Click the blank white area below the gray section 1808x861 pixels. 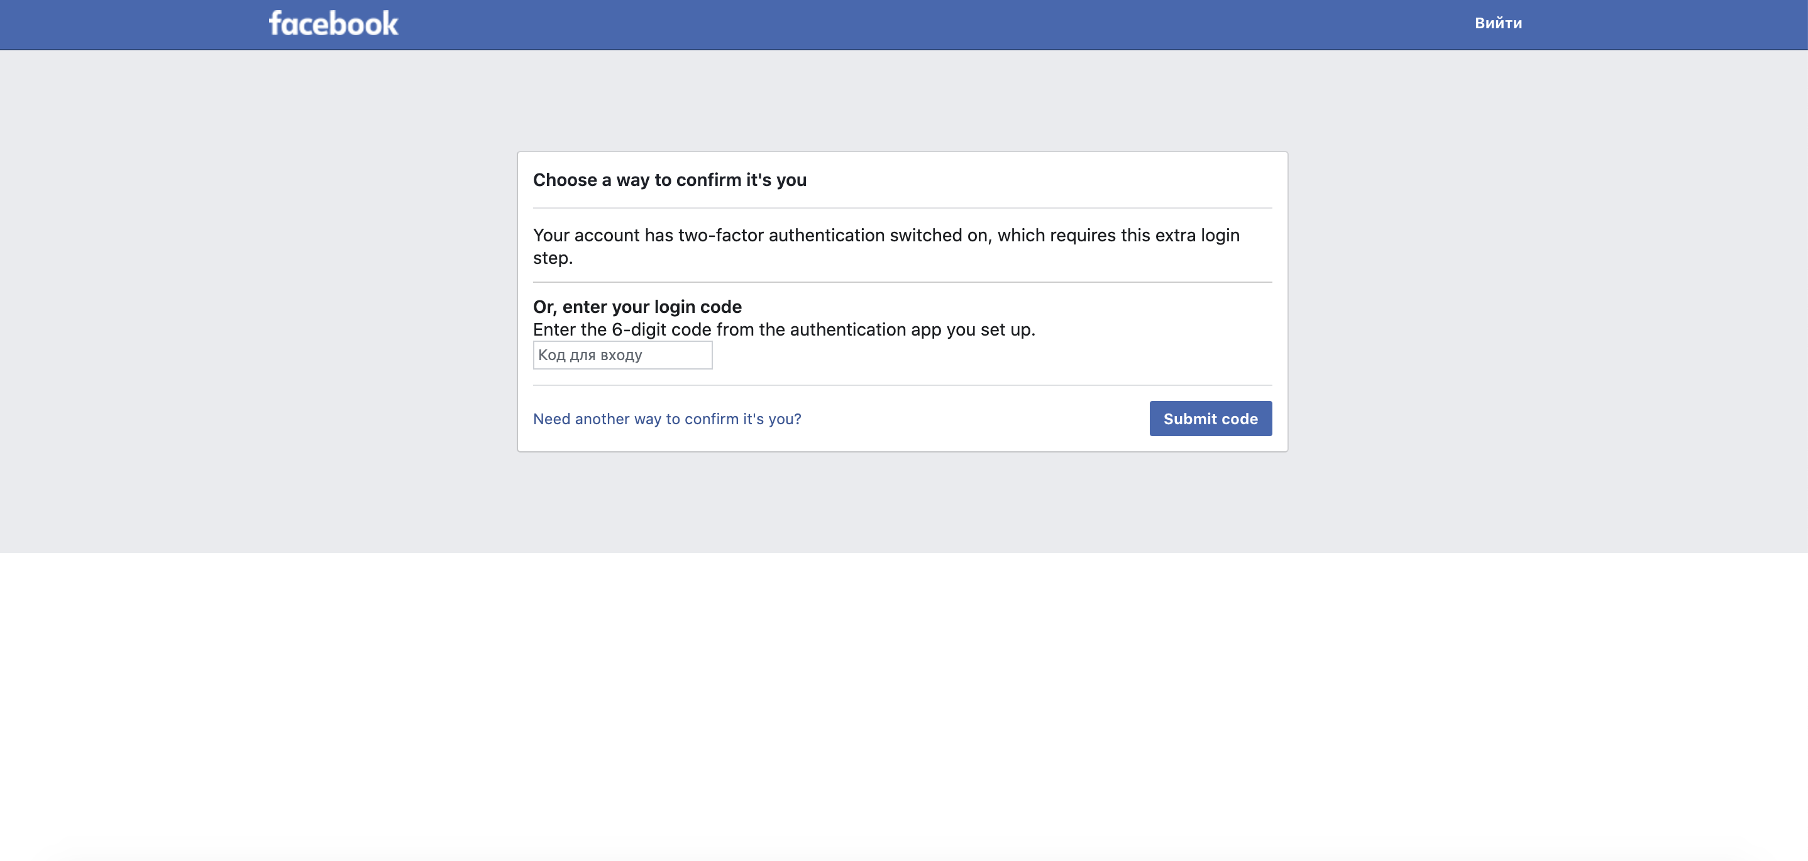click(x=904, y=702)
